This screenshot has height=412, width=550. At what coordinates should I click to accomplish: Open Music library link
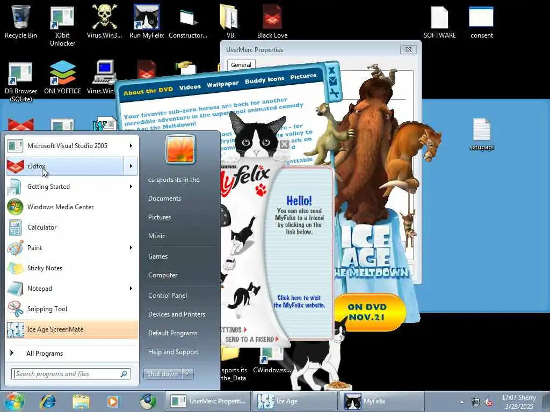(x=156, y=236)
